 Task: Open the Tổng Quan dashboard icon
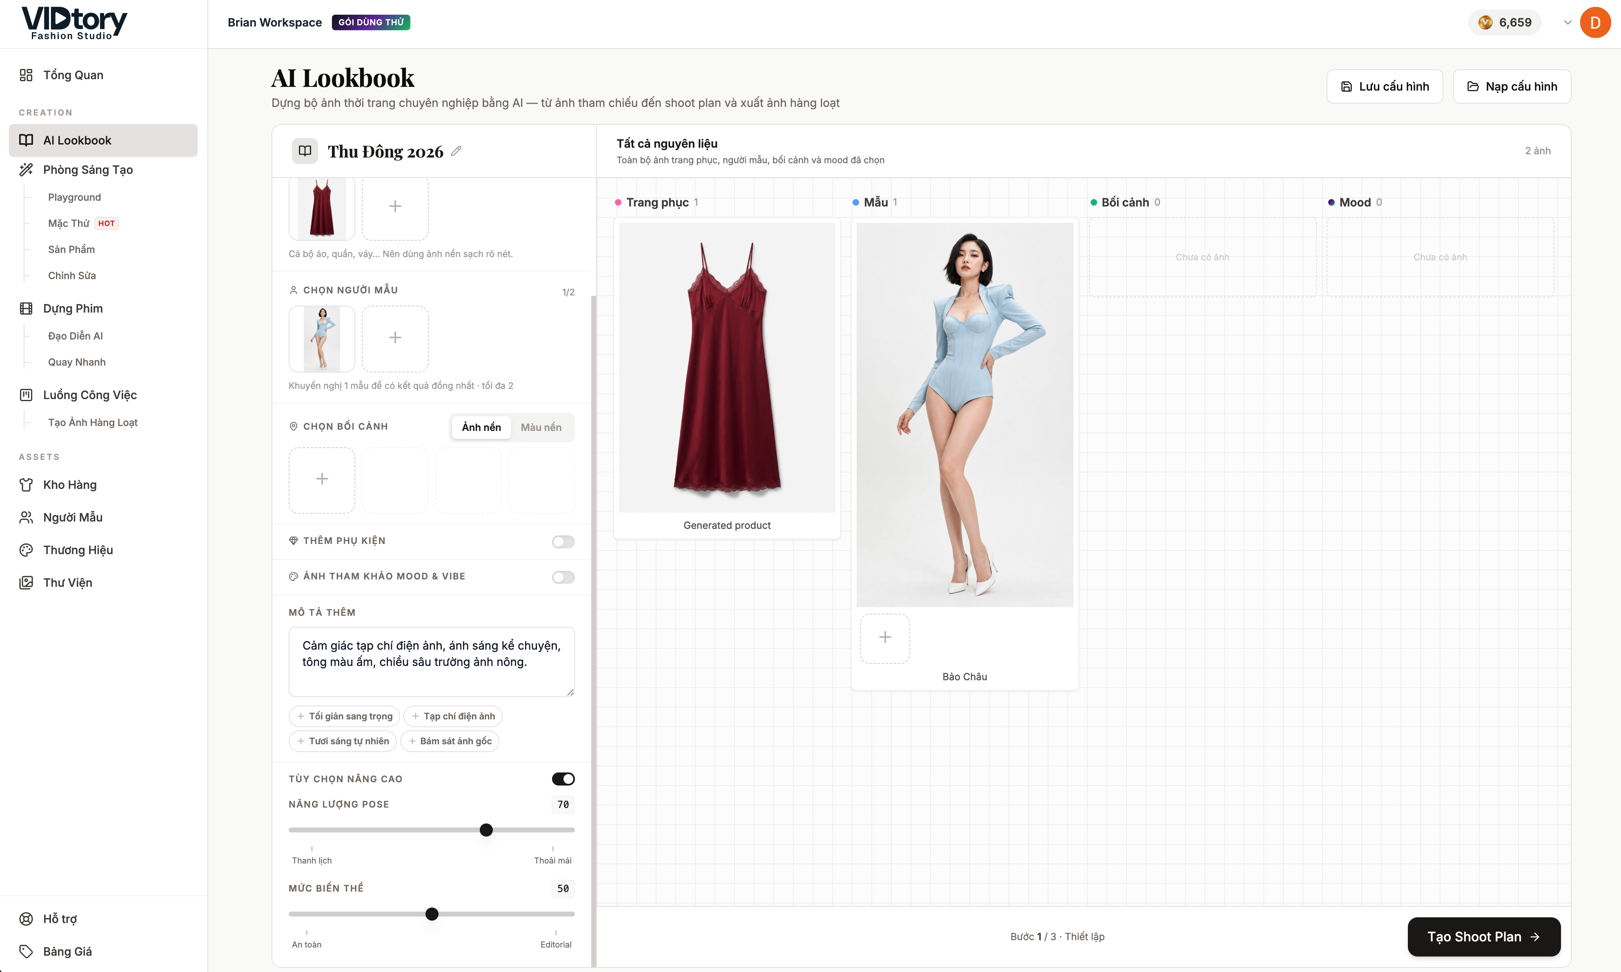click(26, 75)
